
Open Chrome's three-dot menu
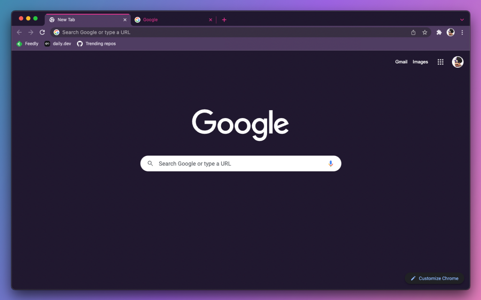(x=462, y=32)
